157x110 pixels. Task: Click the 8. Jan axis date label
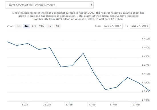click(25, 105)
